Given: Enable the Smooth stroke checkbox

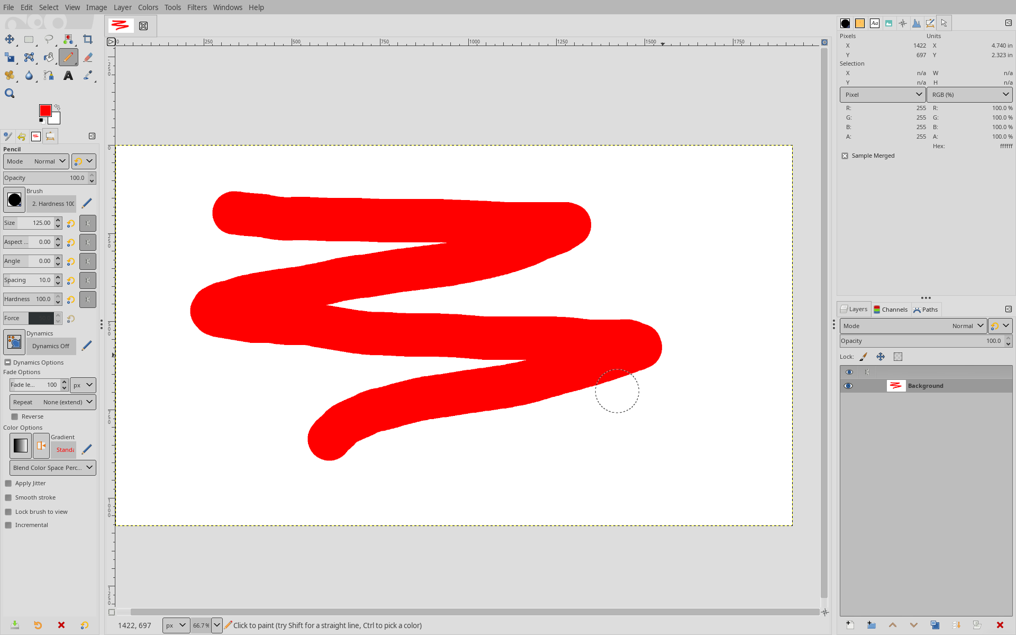Looking at the screenshot, I should click(x=8, y=497).
